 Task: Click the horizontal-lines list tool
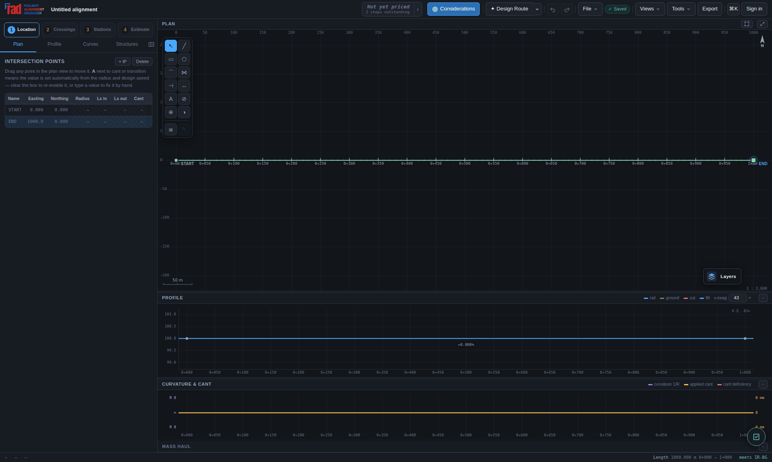pos(171,130)
